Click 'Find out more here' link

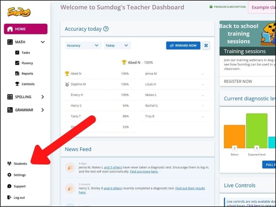pyautogui.click(x=144, y=172)
